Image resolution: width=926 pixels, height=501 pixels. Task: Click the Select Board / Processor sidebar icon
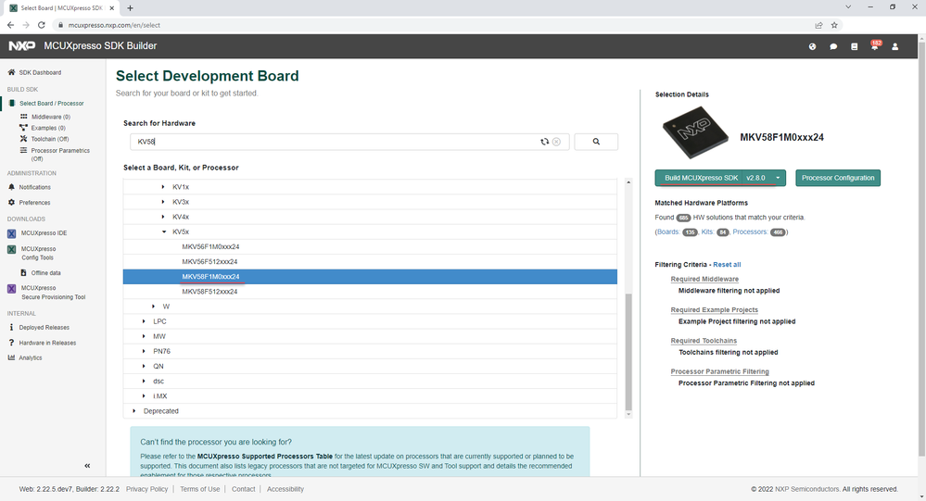pyautogui.click(x=11, y=104)
